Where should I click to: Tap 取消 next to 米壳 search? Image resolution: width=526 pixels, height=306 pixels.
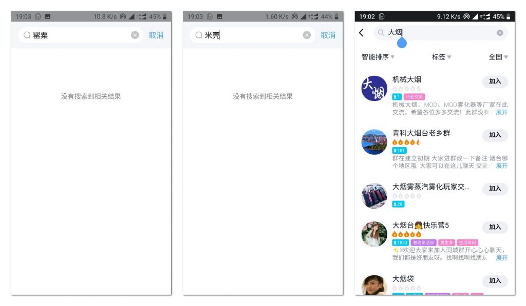click(x=328, y=35)
